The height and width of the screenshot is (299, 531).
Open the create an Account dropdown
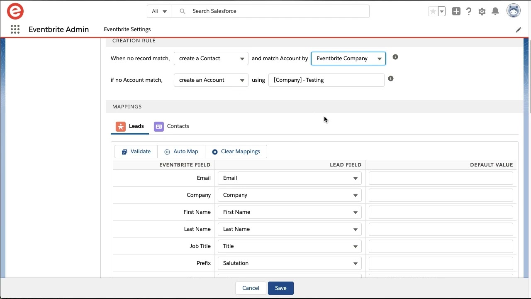(211, 80)
